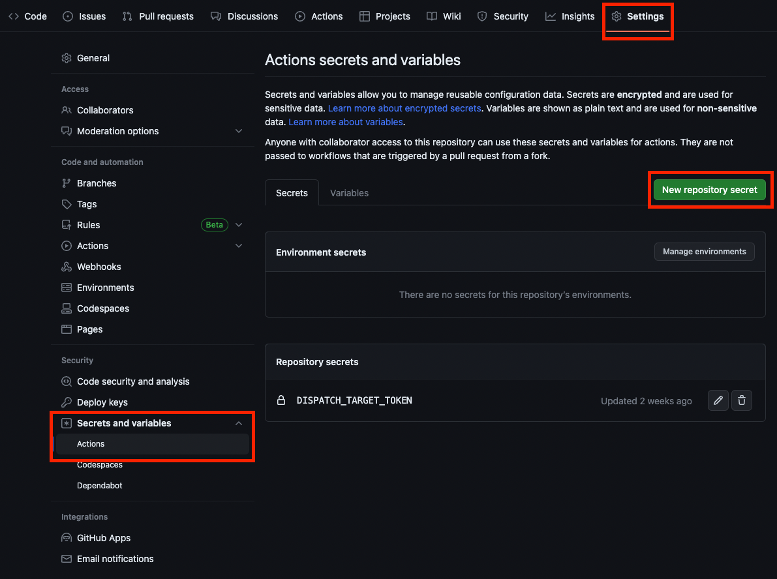This screenshot has width=777, height=579.
Task: Click the Code security and analysis icon
Action: pyautogui.click(x=67, y=381)
